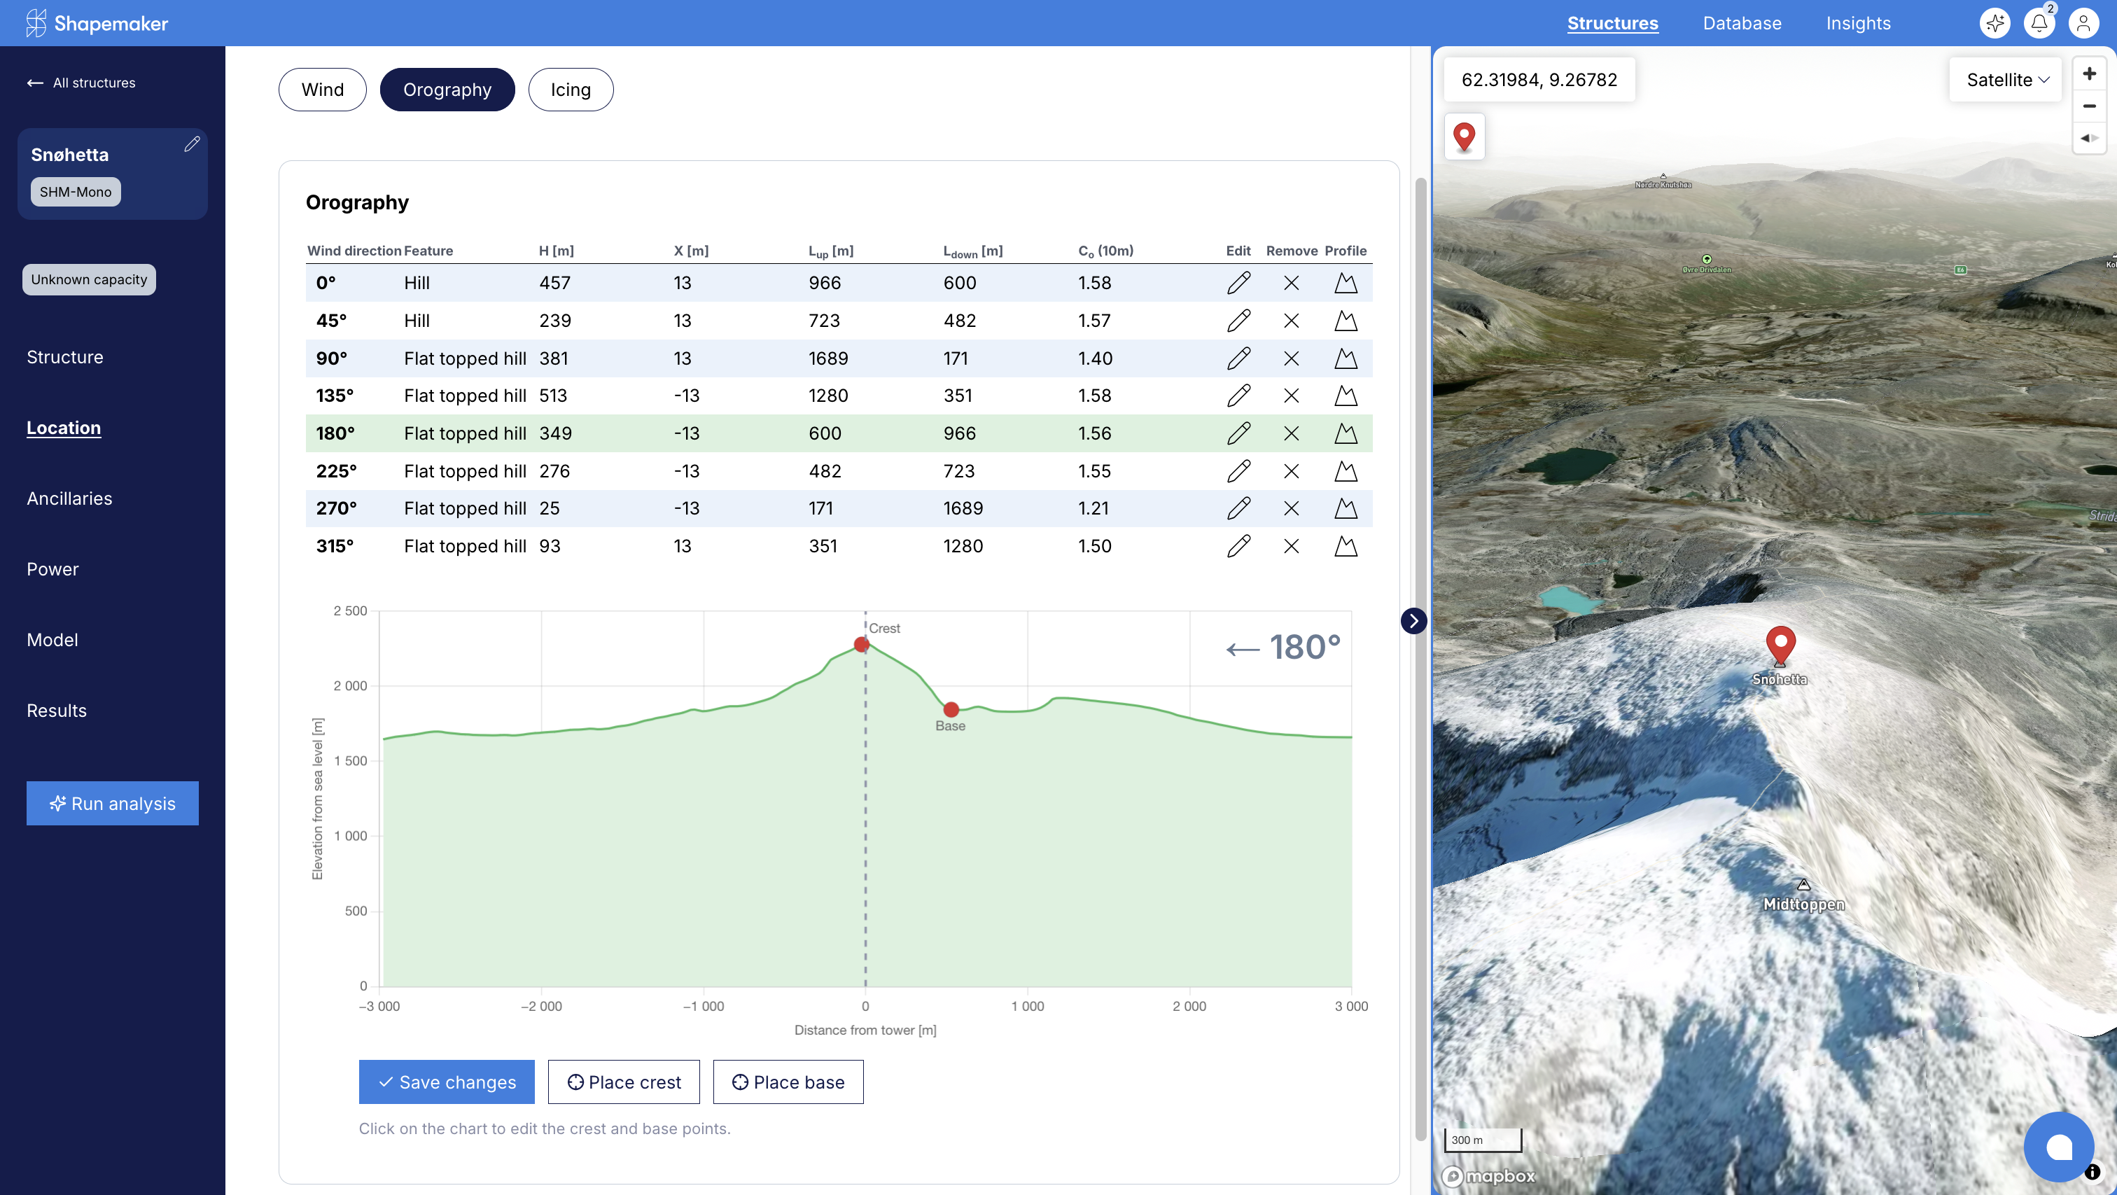Open notifications bell
This screenshot has height=1195, width=2117.
pos(2039,23)
